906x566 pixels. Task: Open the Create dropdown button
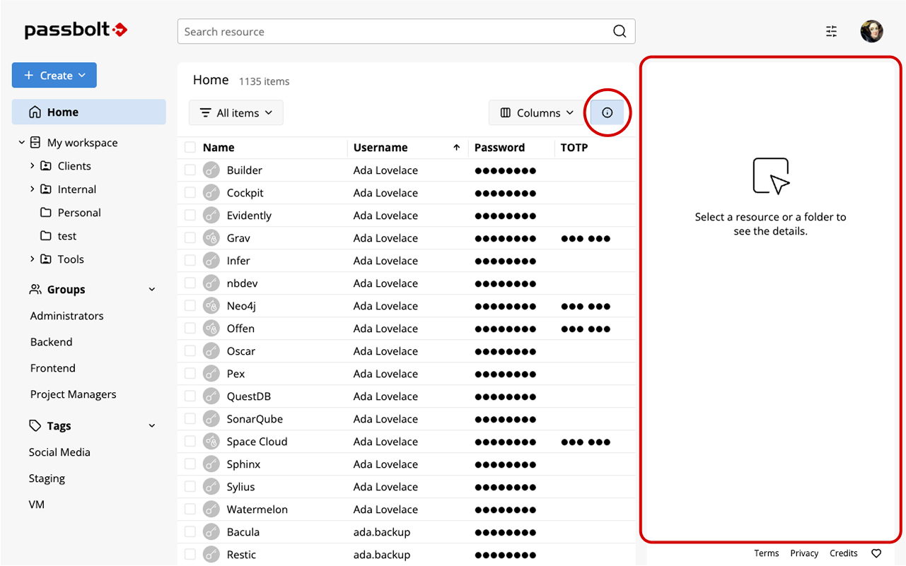pyautogui.click(x=54, y=76)
